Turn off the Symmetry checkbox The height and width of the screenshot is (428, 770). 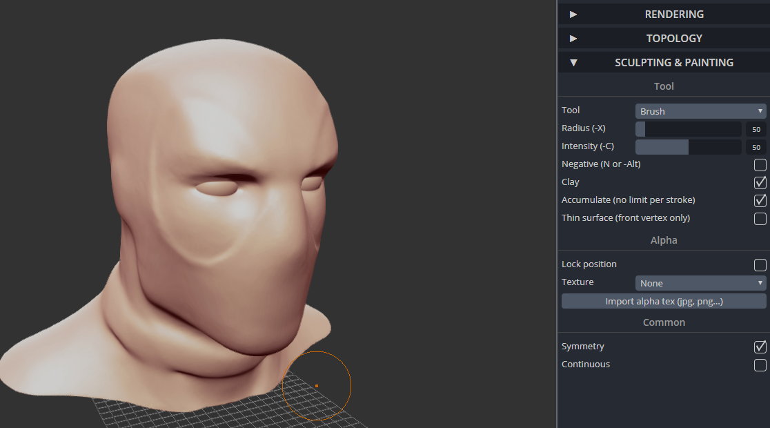[x=760, y=347]
